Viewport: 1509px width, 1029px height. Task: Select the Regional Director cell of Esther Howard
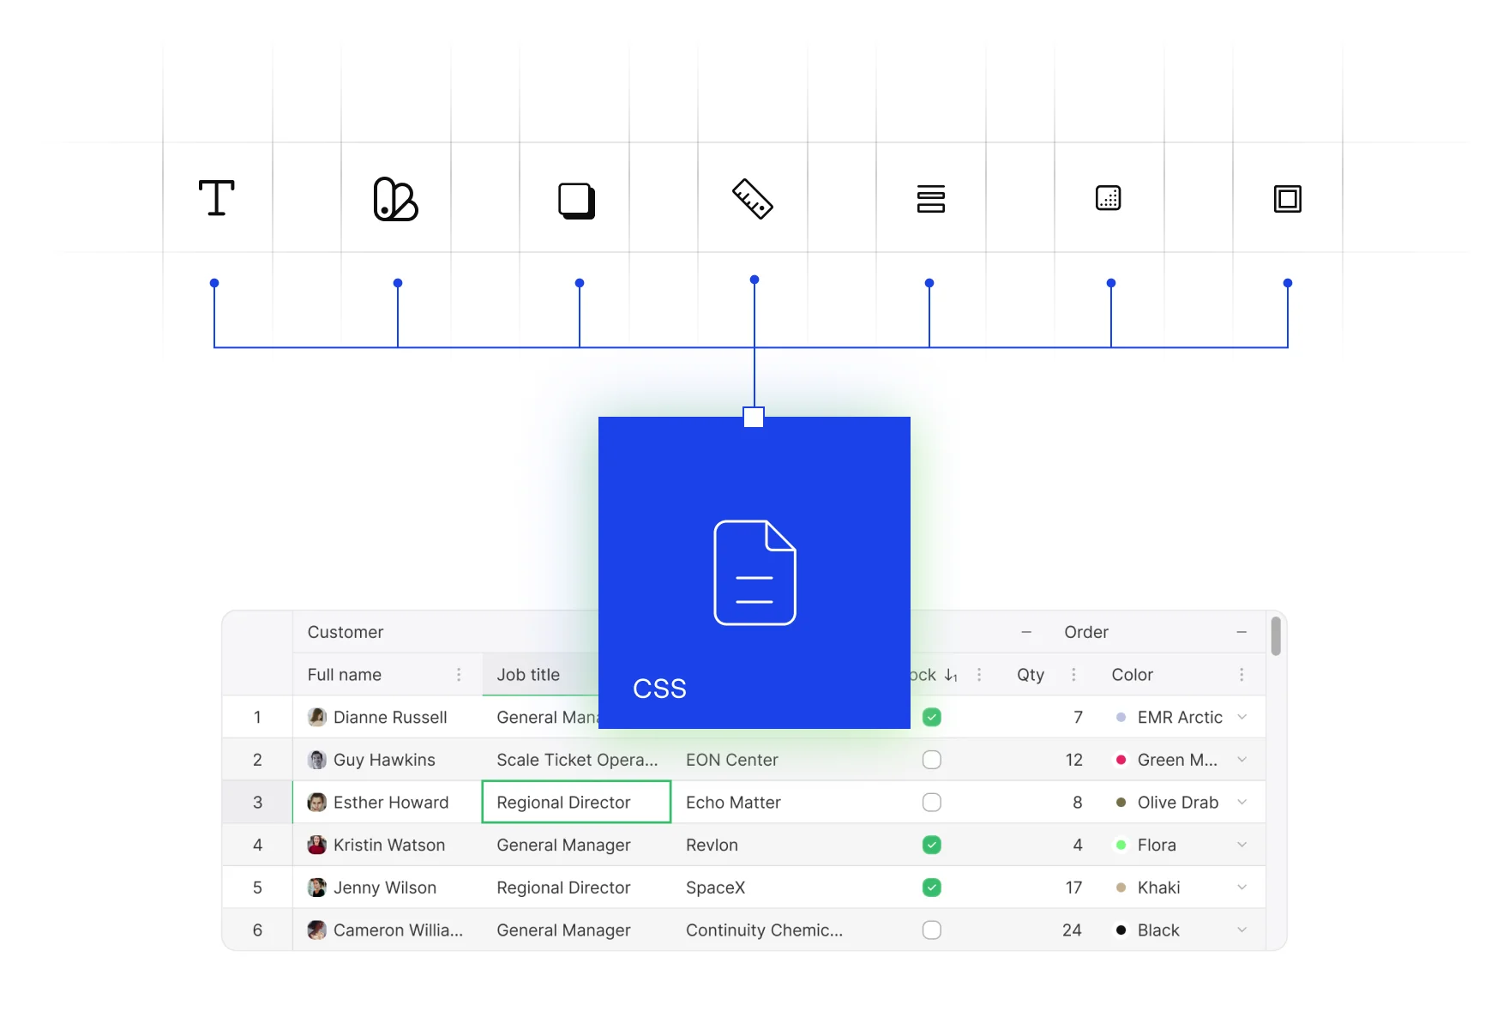576,802
